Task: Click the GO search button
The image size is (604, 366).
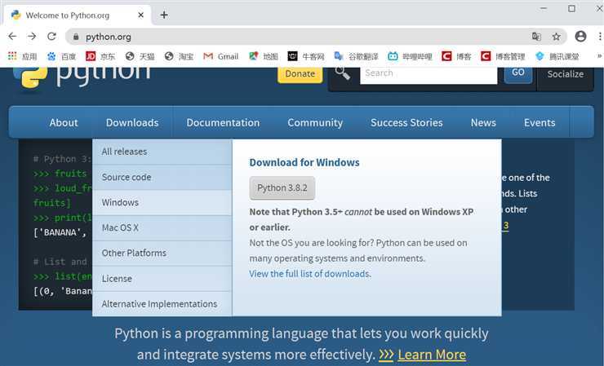Action: pyautogui.click(x=518, y=75)
